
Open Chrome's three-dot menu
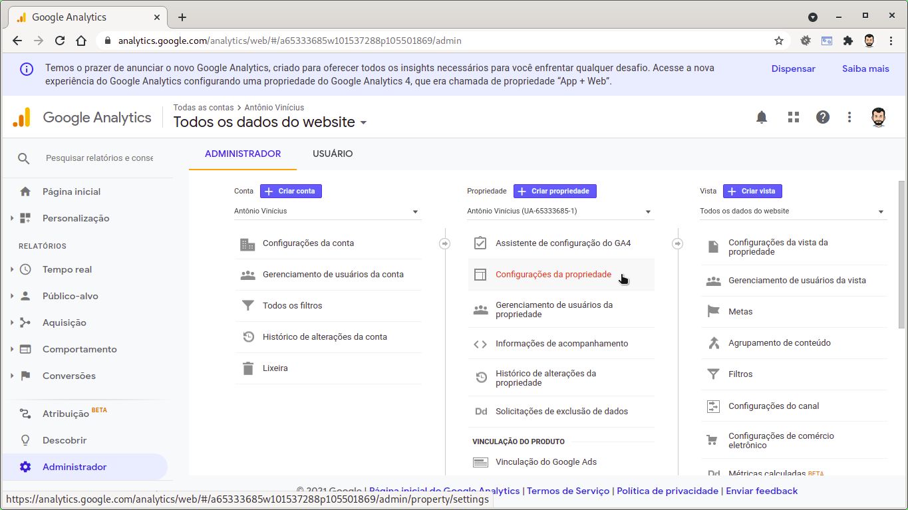tap(891, 41)
